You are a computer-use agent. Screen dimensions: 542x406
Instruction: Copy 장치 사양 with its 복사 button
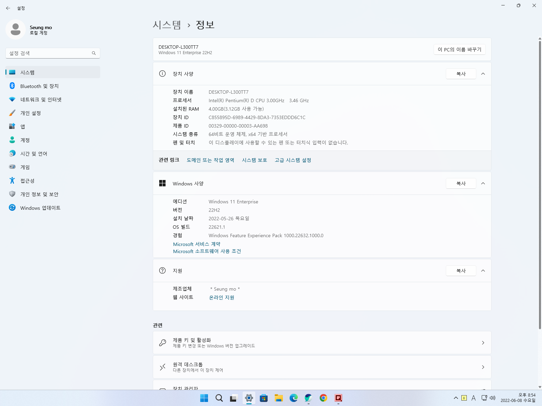click(x=461, y=74)
